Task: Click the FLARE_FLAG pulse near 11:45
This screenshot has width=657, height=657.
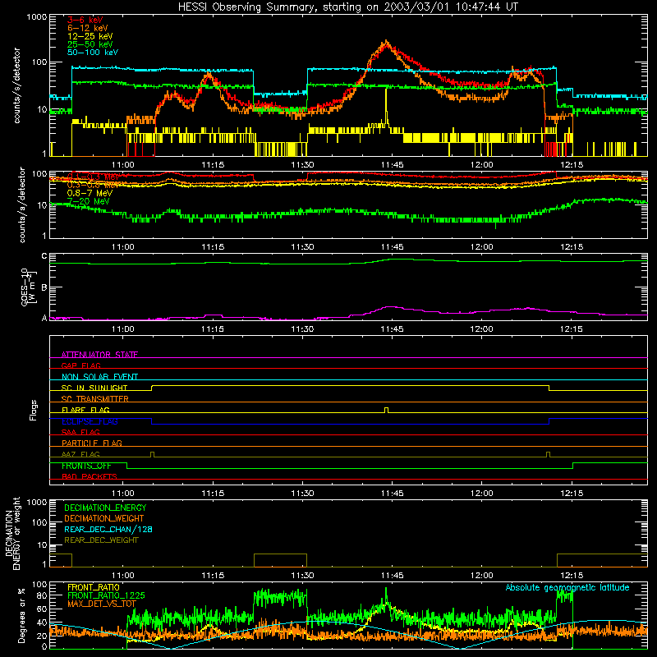Action: [x=386, y=410]
